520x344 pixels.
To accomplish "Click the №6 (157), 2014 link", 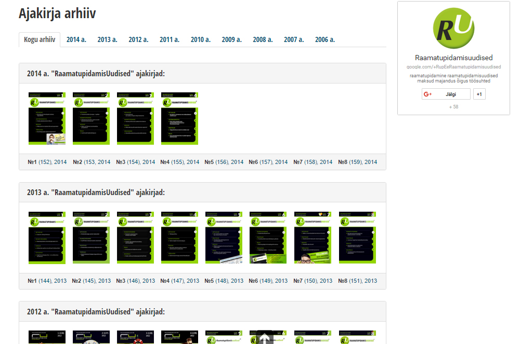I will 268,162.
